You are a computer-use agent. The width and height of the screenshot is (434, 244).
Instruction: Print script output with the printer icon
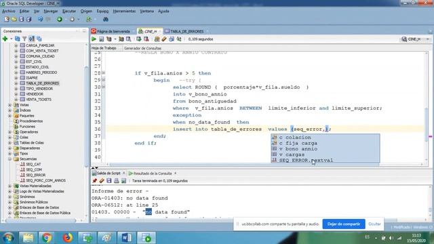116,181
